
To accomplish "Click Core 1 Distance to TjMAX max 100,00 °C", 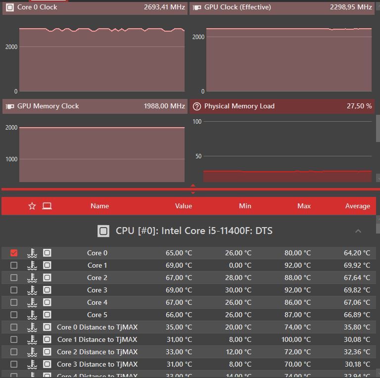I will pyautogui.click(x=296, y=339).
